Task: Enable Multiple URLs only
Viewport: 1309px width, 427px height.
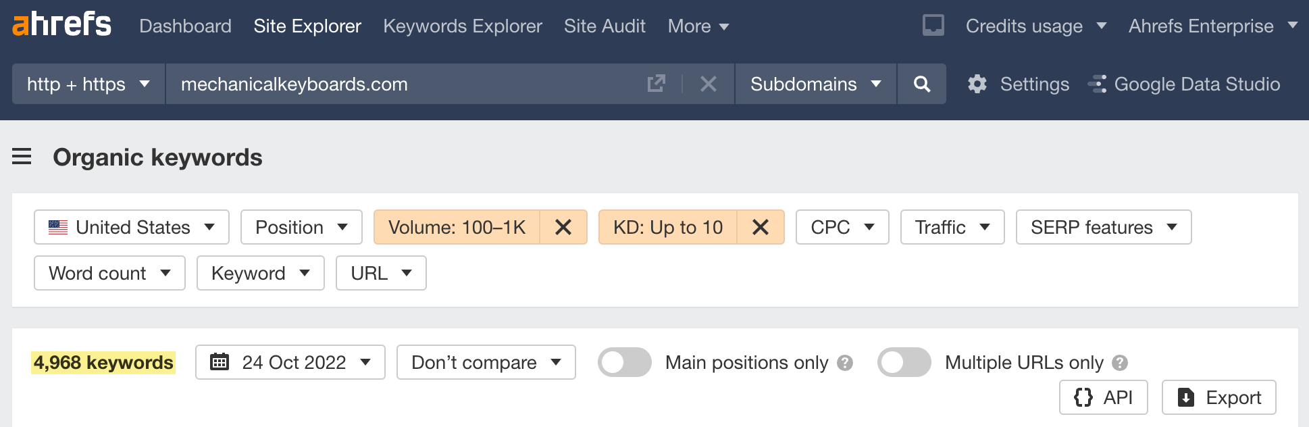Action: (x=904, y=362)
